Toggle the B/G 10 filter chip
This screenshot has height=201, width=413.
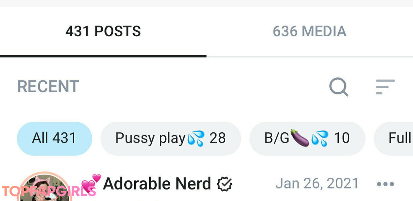click(307, 138)
